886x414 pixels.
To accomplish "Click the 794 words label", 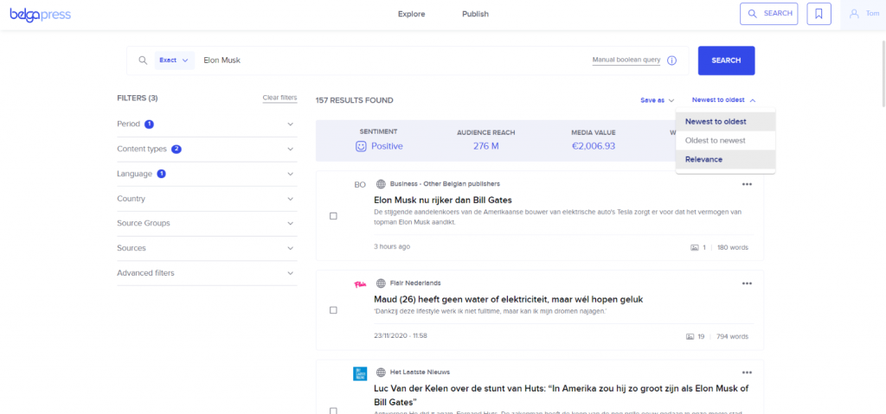I will pos(732,336).
